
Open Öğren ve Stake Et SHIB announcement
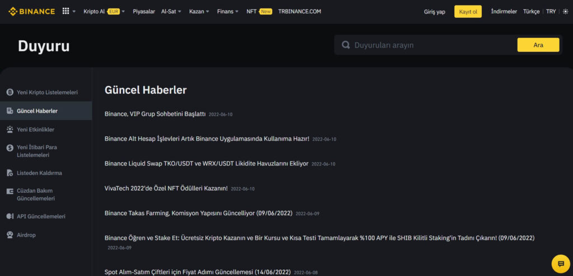click(x=320, y=238)
